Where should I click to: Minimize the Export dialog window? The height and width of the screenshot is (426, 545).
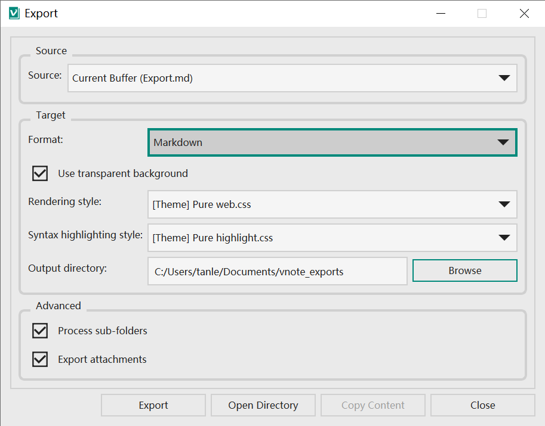coord(441,14)
